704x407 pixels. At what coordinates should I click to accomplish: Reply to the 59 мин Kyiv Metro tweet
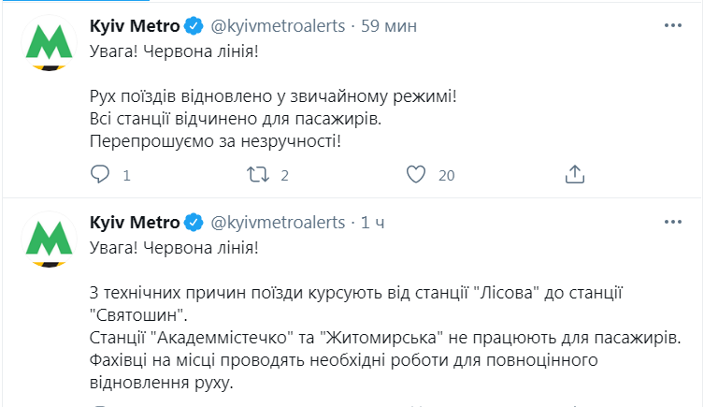[x=100, y=174]
